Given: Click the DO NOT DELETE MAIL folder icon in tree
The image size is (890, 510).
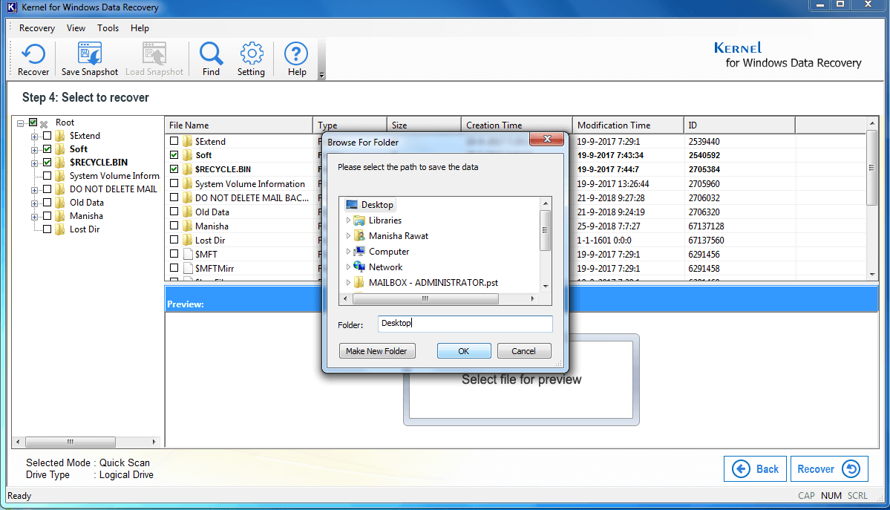Looking at the screenshot, I should click(59, 189).
